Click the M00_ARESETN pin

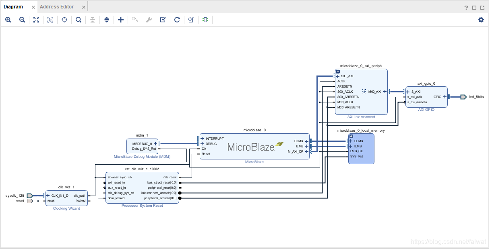(349, 107)
